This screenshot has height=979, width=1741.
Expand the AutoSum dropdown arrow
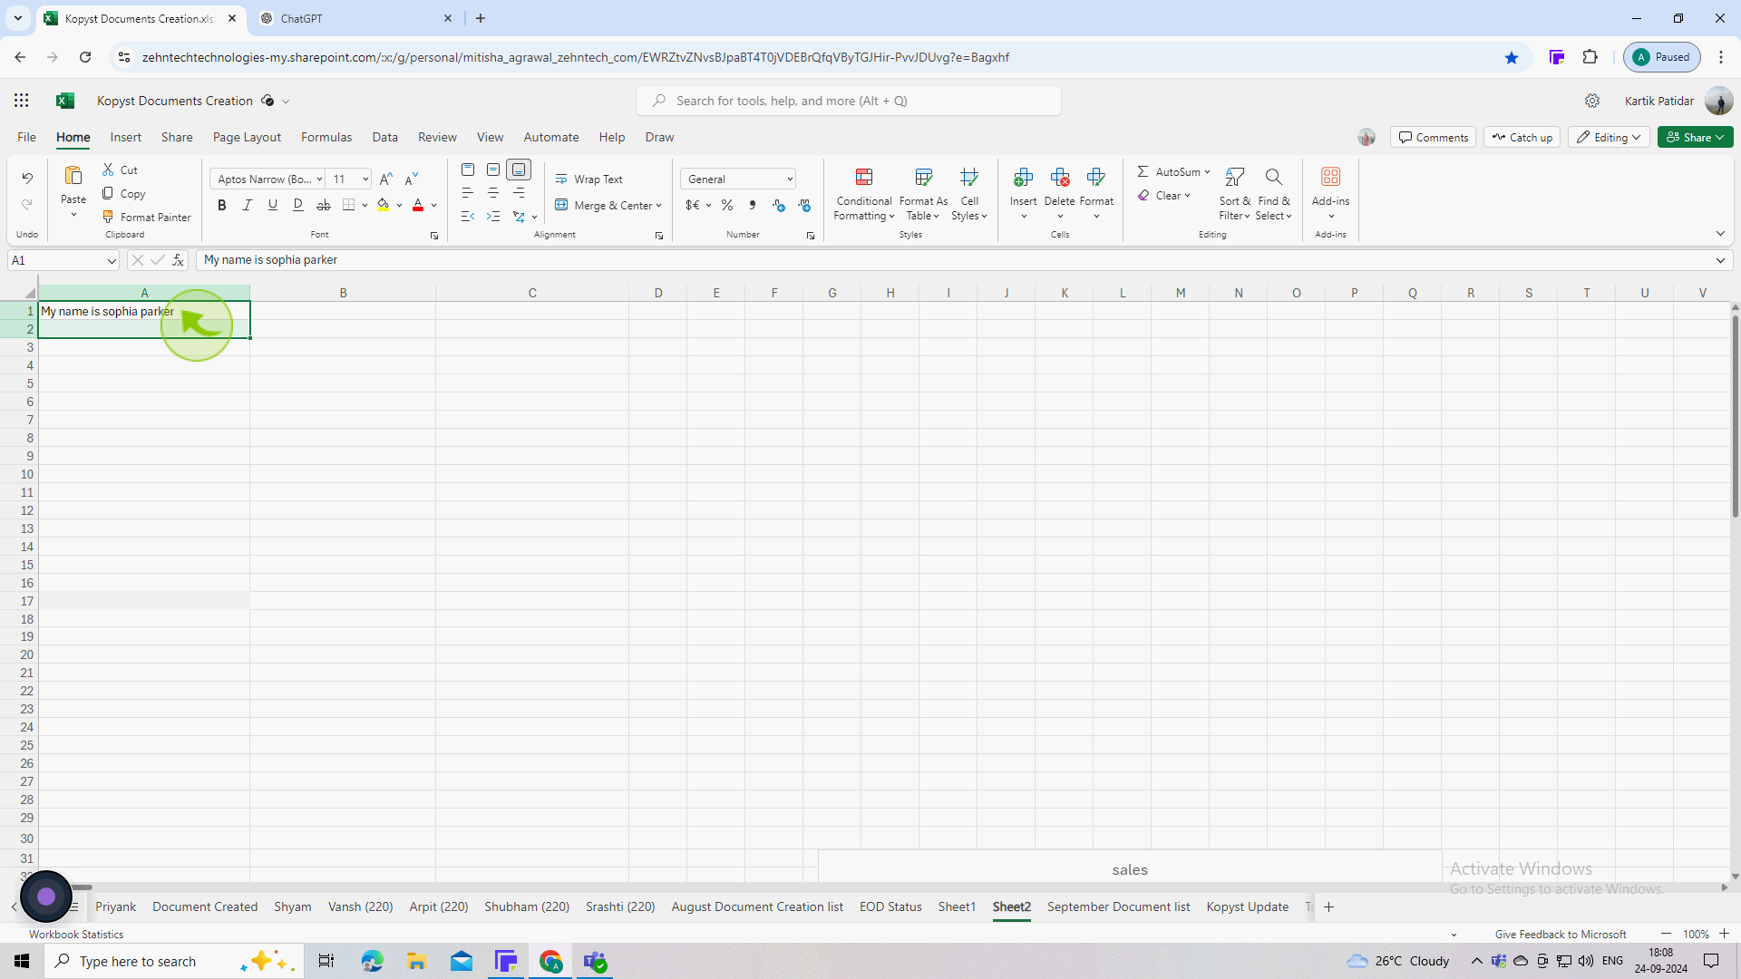(x=1207, y=171)
